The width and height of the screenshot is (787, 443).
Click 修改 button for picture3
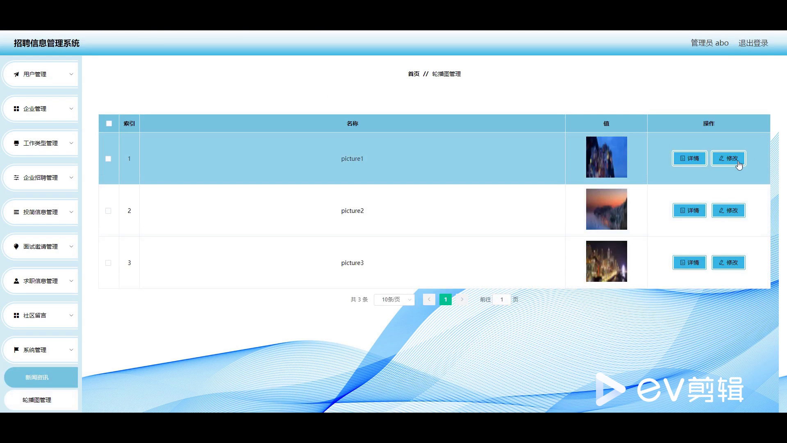pos(728,263)
